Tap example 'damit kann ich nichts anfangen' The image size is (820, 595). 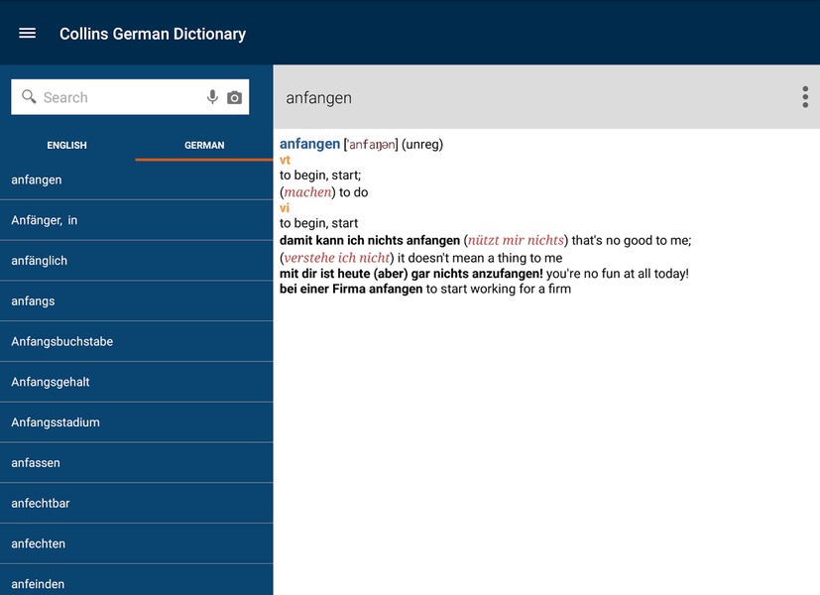(x=370, y=241)
